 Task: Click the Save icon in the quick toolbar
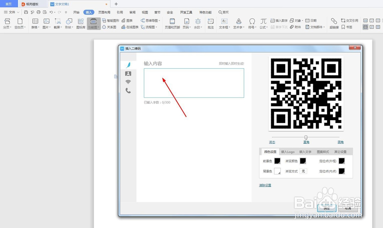click(26, 12)
